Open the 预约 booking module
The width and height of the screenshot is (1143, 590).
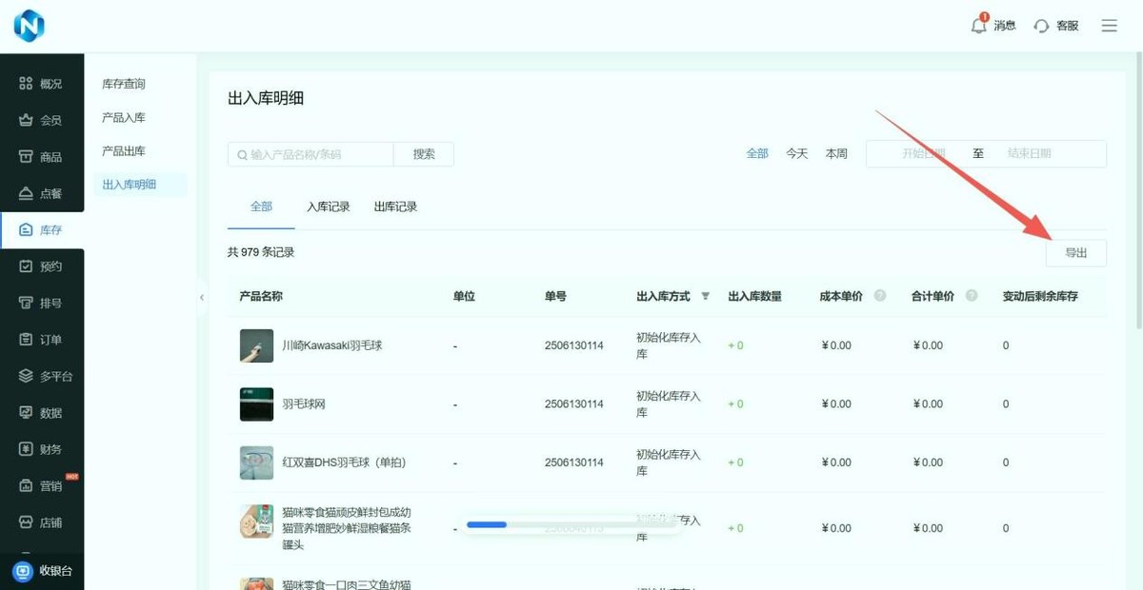[x=40, y=266]
